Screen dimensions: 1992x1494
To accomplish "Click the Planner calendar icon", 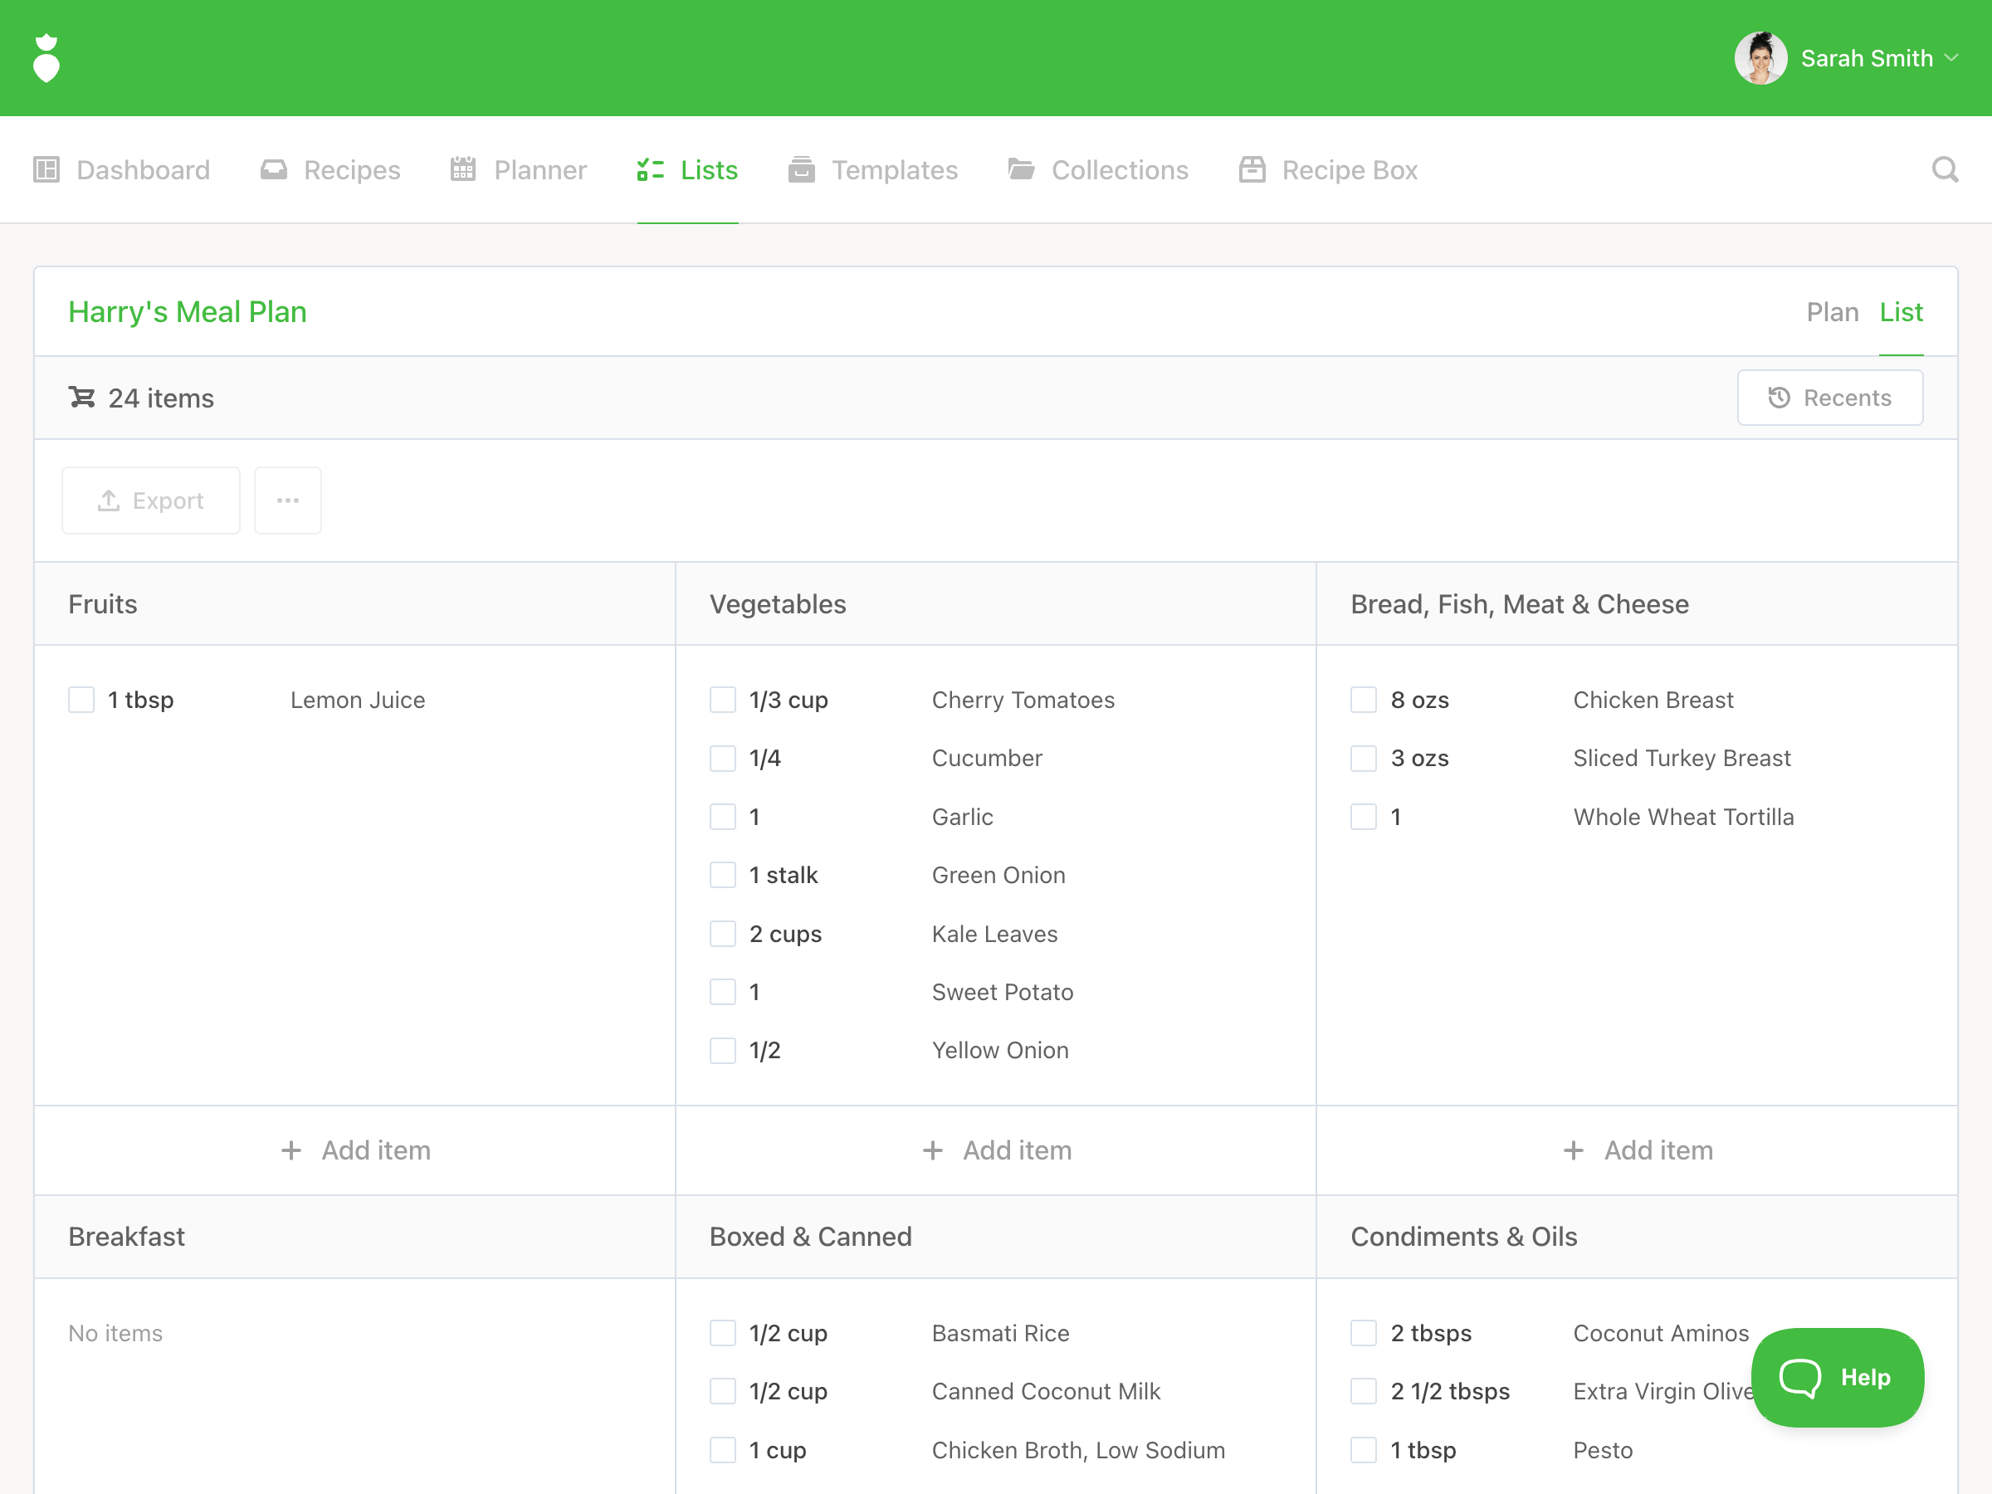I will pos(463,169).
